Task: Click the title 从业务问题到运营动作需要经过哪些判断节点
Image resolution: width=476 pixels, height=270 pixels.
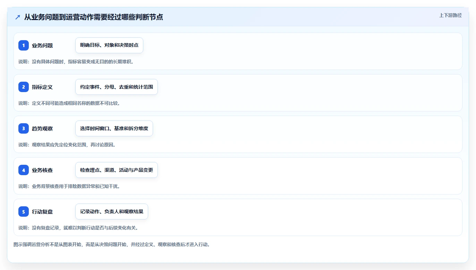Action: click(x=94, y=17)
